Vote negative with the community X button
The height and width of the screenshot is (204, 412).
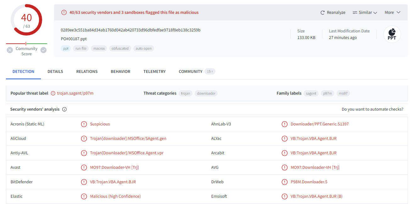(10, 50)
